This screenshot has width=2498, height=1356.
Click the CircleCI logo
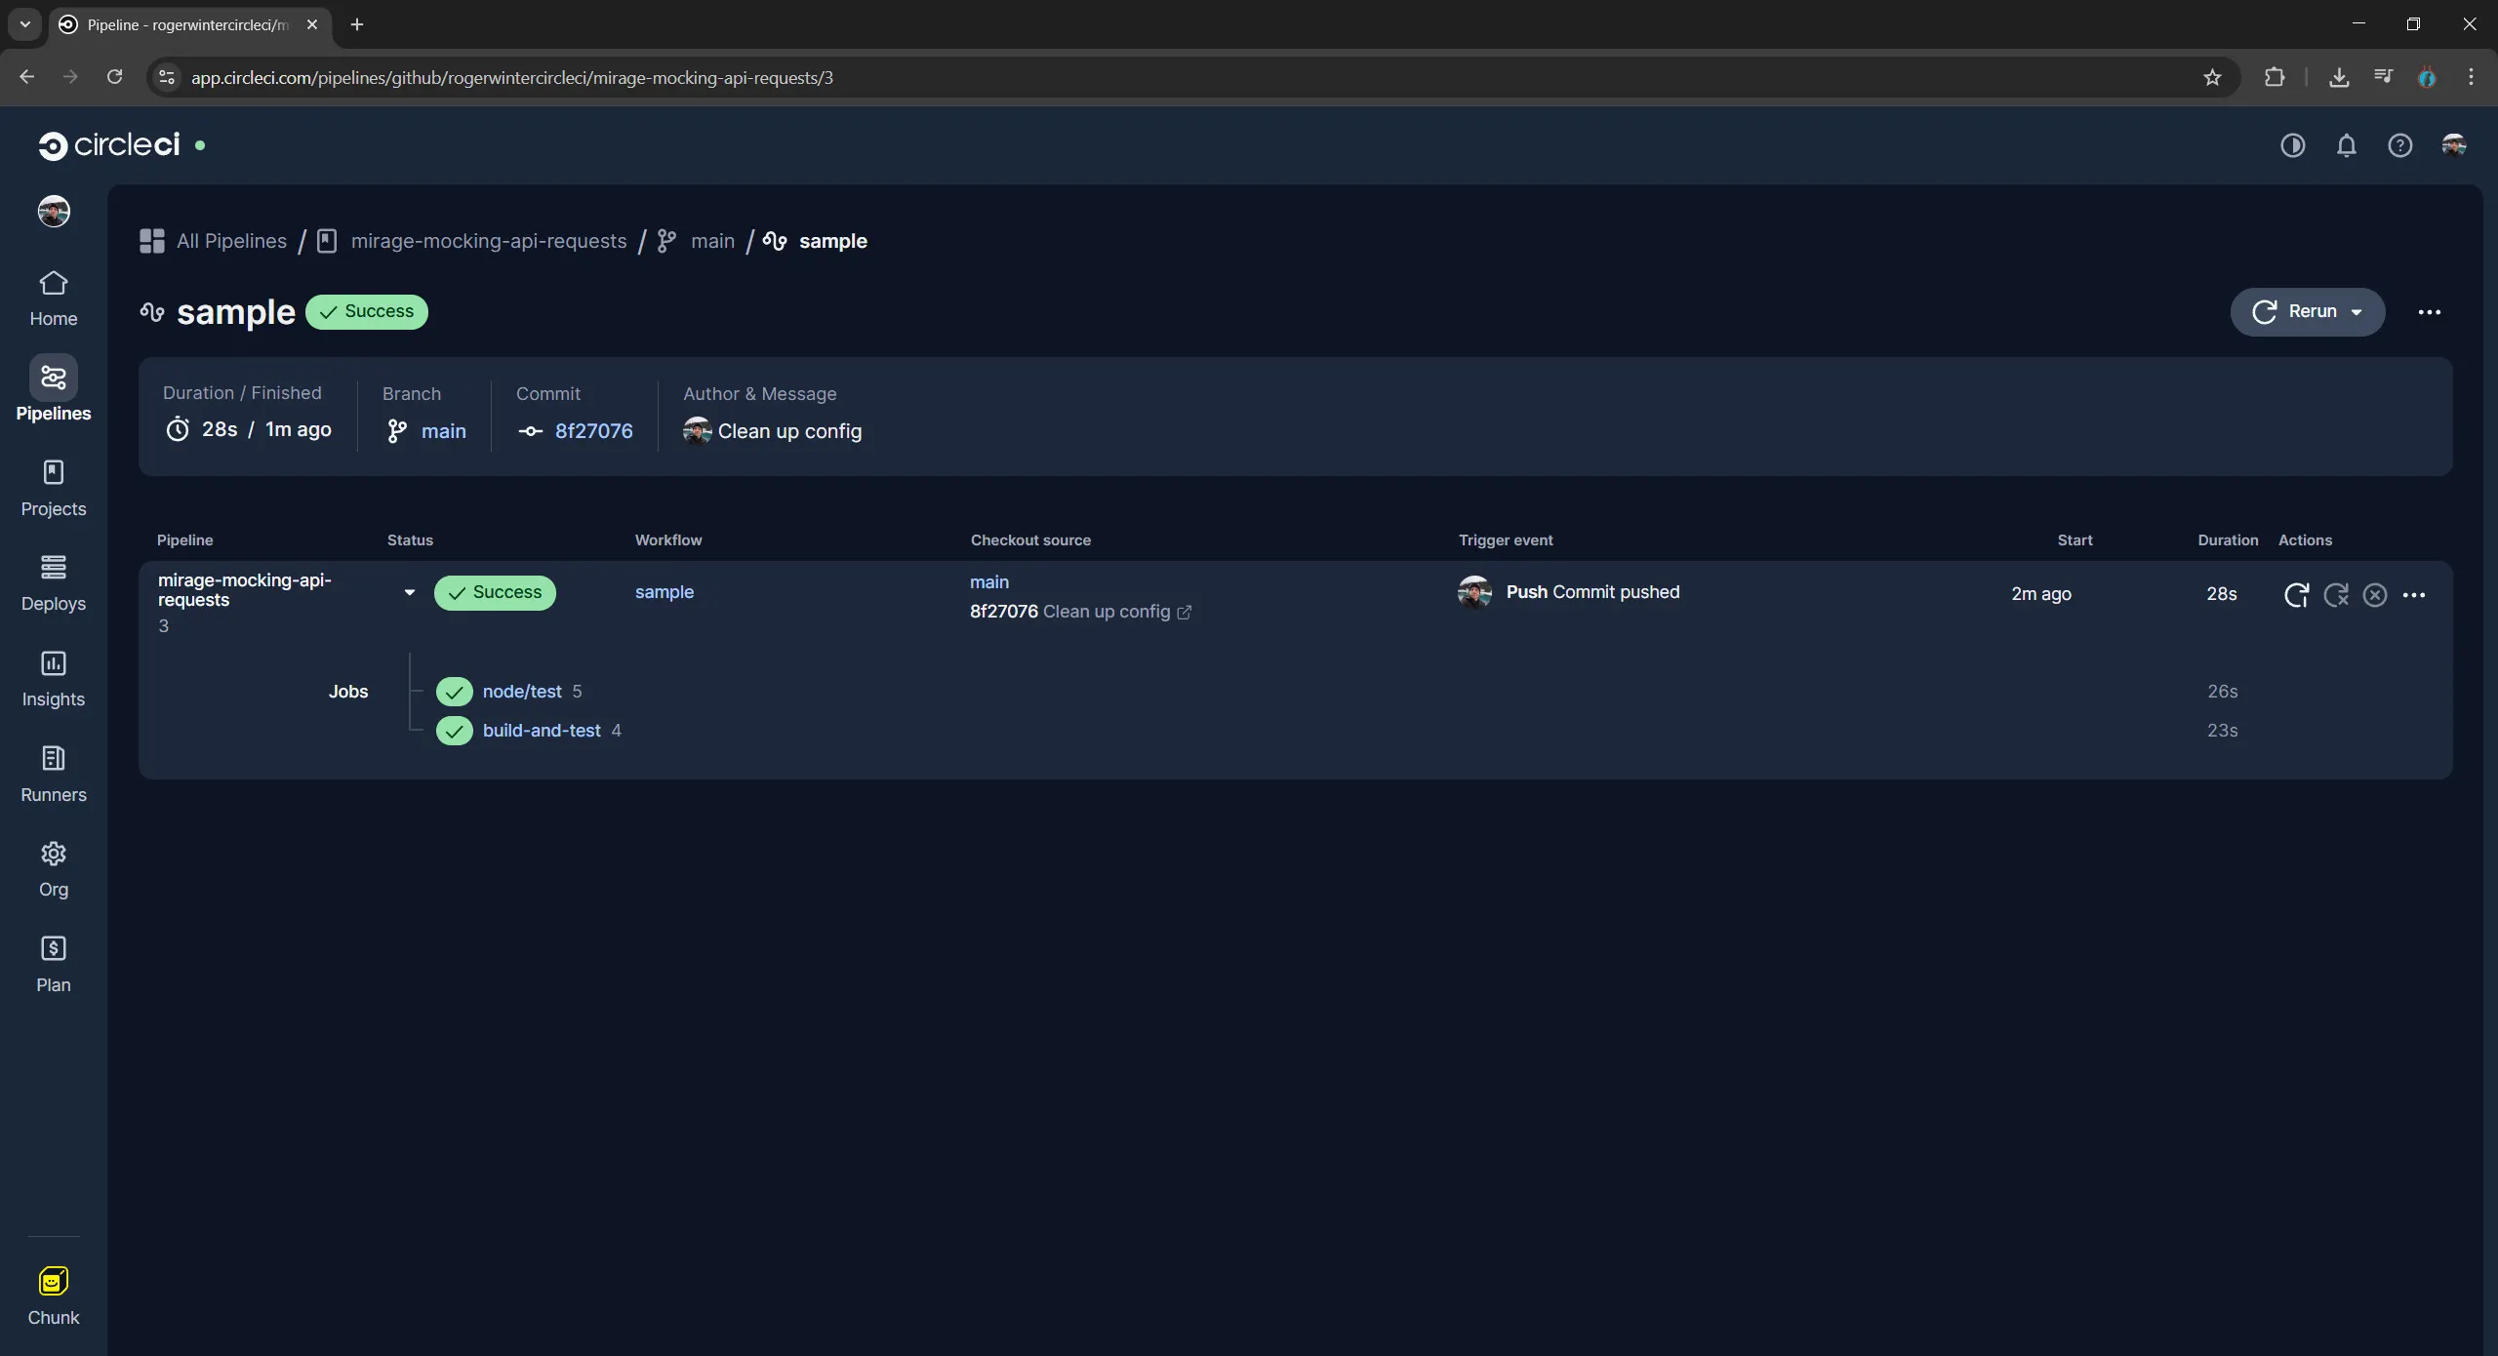click(x=109, y=145)
